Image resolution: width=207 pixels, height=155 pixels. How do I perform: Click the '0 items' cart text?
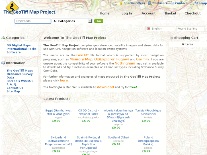coord(187,44)
